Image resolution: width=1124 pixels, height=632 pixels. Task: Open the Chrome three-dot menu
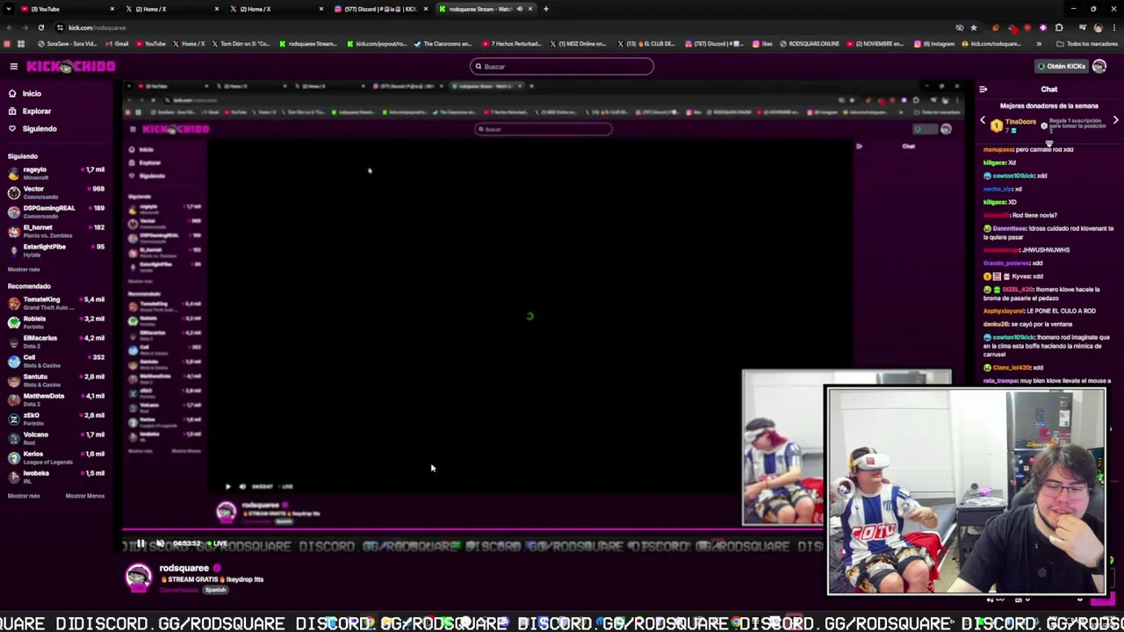tap(1114, 27)
